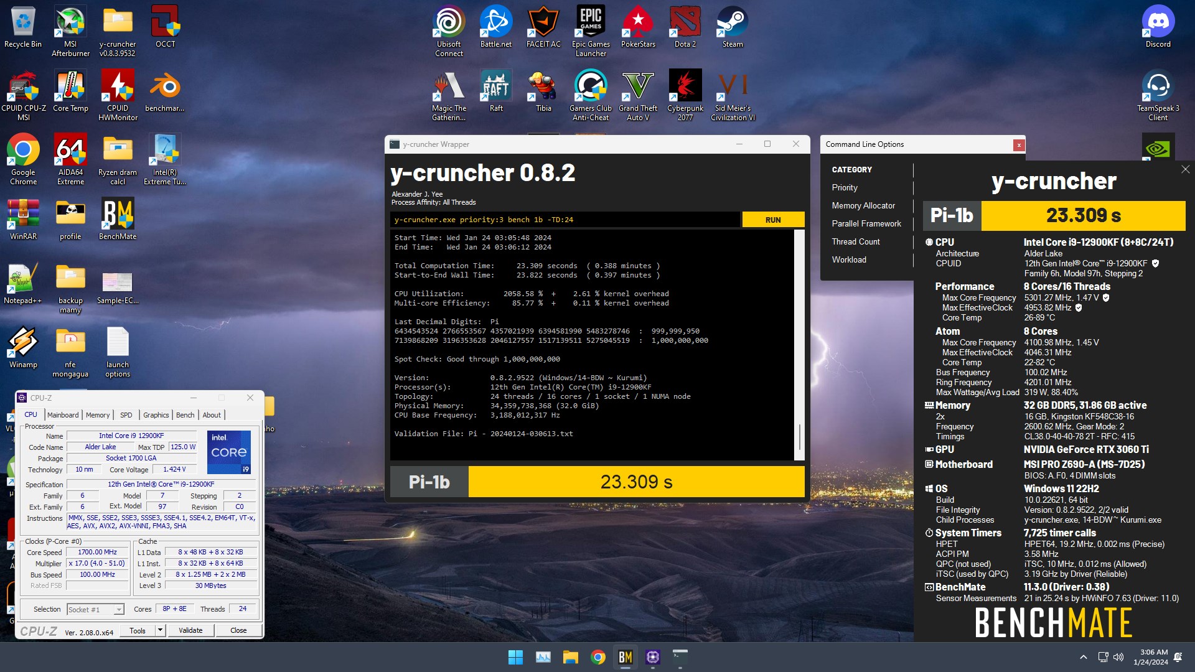The width and height of the screenshot is (1195, 672).
Task: Select Workload category
Action: (849, 259)
